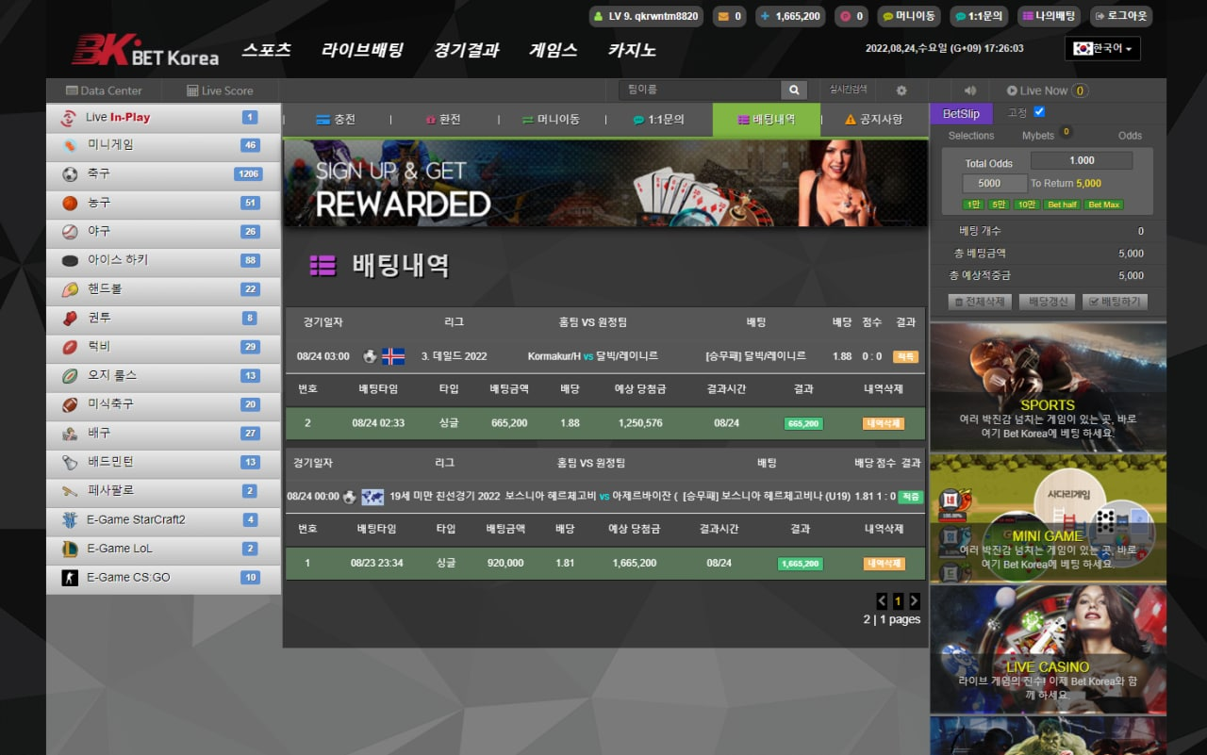Open the 아이스 하키 category
Screen dimensions: 1207x755
(x=163, y=260)
